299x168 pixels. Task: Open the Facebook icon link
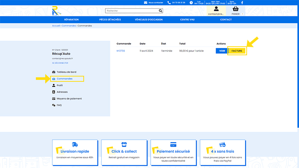pos(242,3)
